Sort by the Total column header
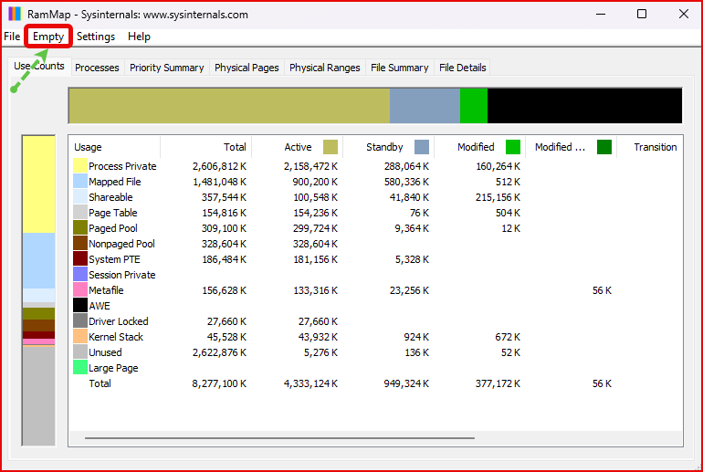Screen dimensions: 703x472 click(x=205, y=147)
